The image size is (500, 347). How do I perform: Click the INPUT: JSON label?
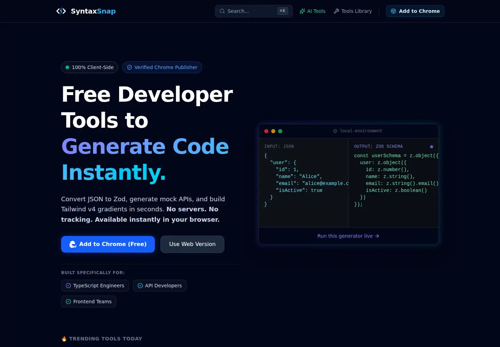click(279, 146)
